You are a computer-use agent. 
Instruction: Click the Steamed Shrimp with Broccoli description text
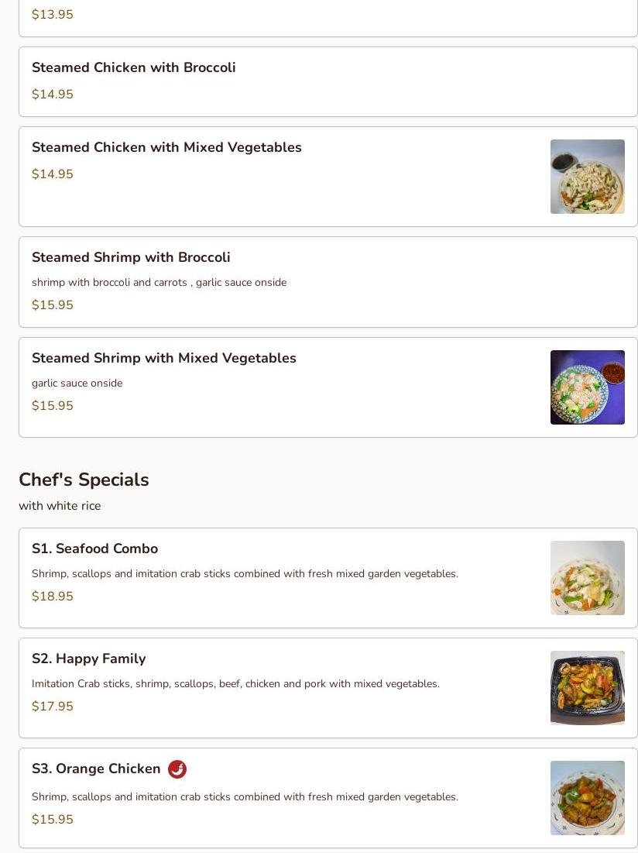pos(159,282)
